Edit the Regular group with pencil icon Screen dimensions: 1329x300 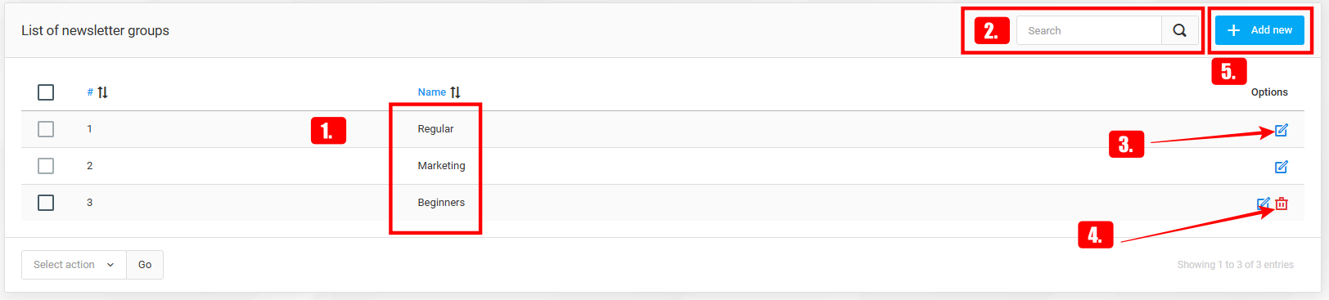tap(1282, 130)
